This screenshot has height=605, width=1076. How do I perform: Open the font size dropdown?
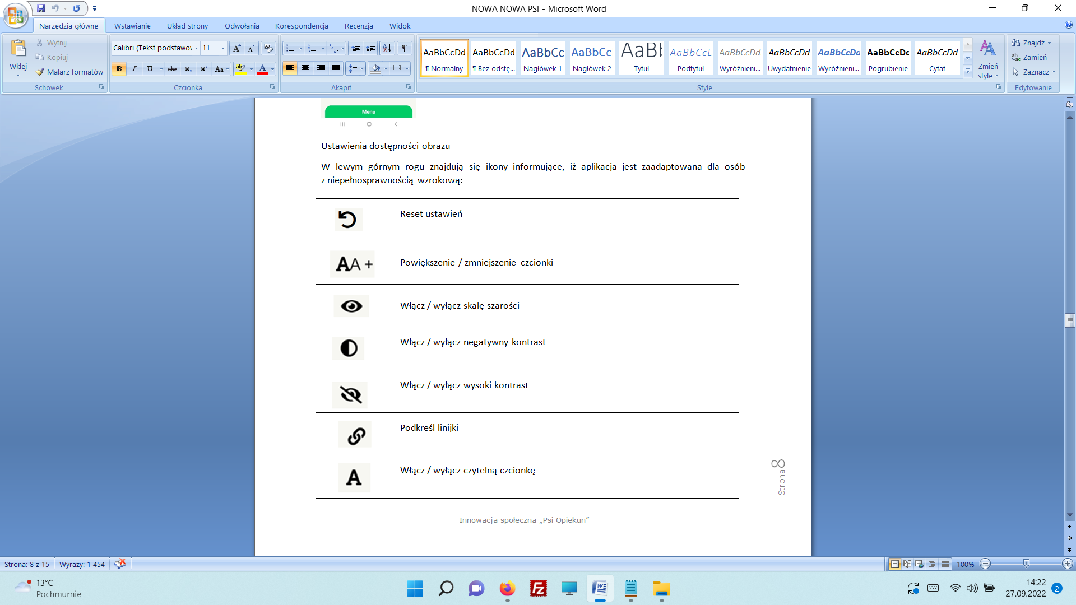(x=223, y=48)
